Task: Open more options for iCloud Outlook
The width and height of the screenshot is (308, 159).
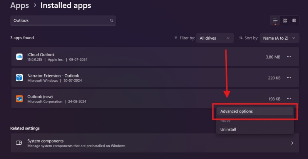Action: tap(289, 57)
